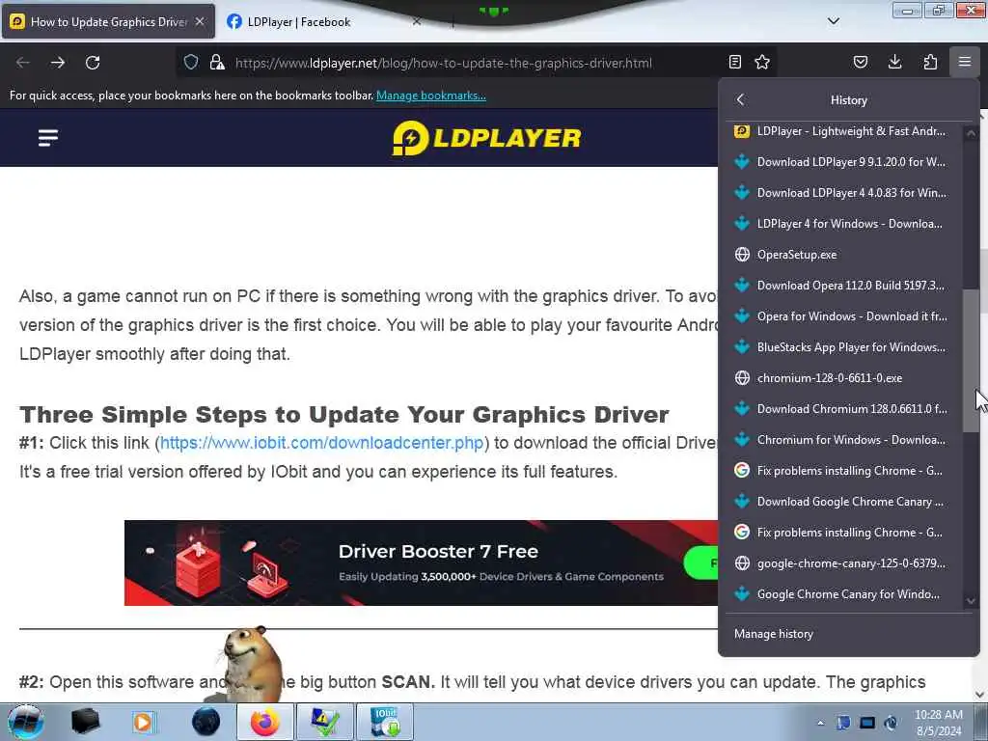Open the list all tabs dropdown arrow
The width and height of the screenshot is (988, 741).
833,21
